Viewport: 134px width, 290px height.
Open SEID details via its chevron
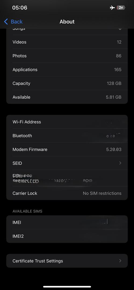tap(120, 163)
